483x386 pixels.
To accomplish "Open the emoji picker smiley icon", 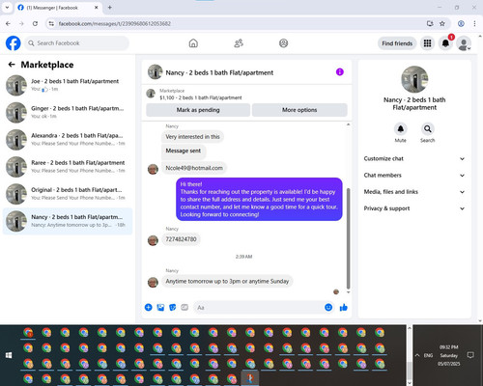I will tap(328, 308).
